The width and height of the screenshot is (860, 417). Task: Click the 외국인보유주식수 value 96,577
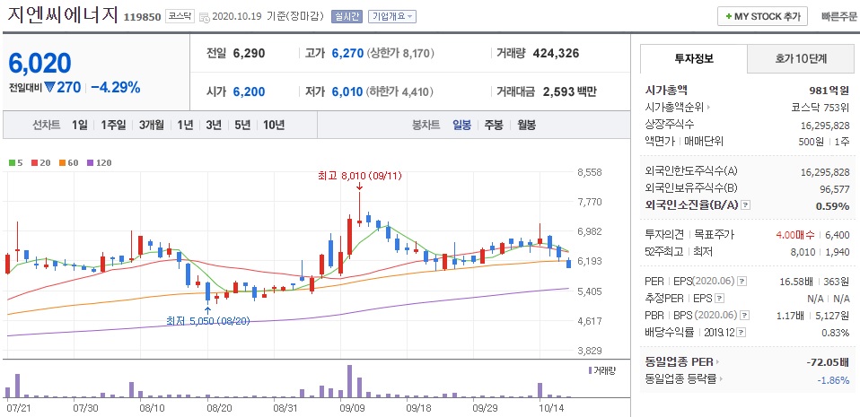pos(834,189)
